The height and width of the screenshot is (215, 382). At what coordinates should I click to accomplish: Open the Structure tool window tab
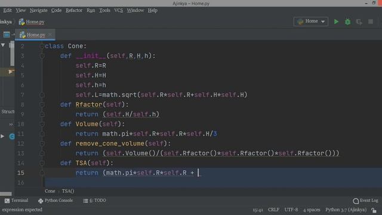point(8,112)
